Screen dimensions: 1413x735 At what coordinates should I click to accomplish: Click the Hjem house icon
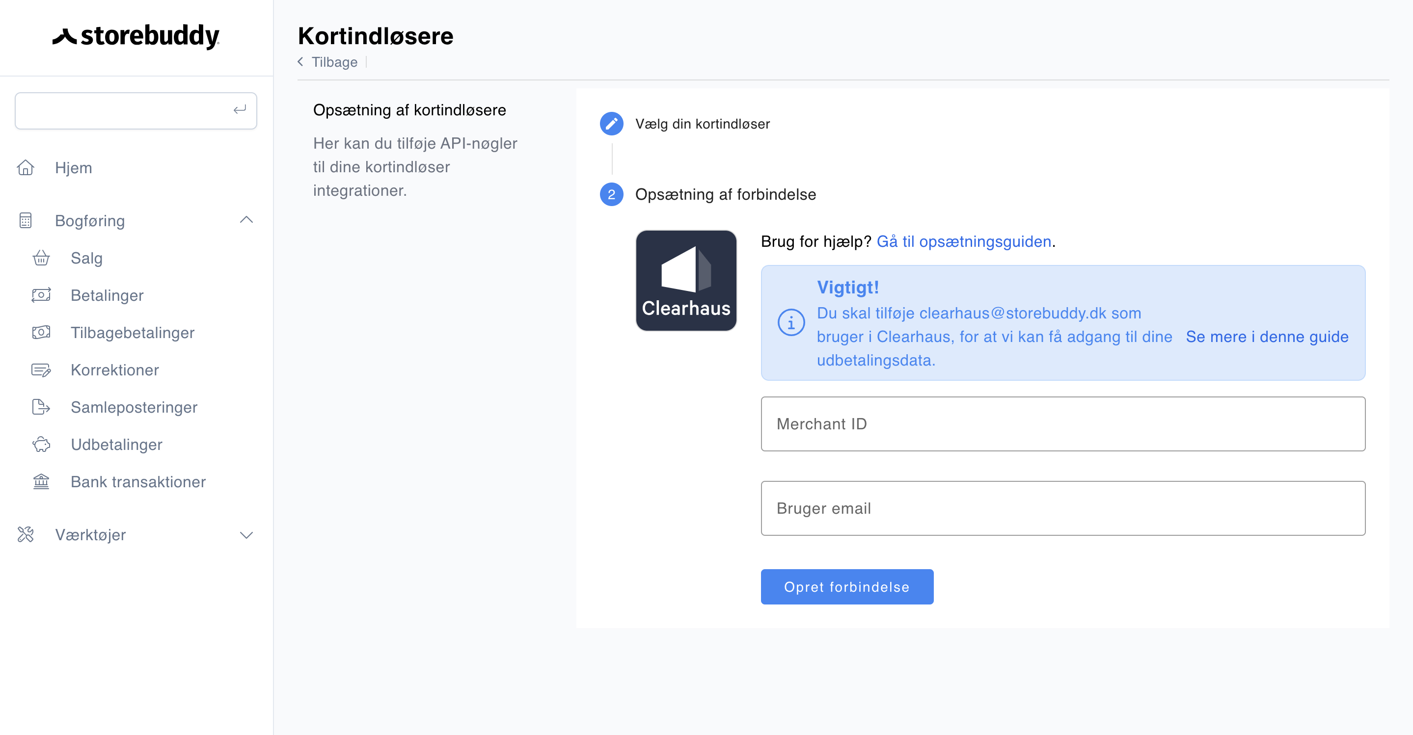(x=26, y=168)
